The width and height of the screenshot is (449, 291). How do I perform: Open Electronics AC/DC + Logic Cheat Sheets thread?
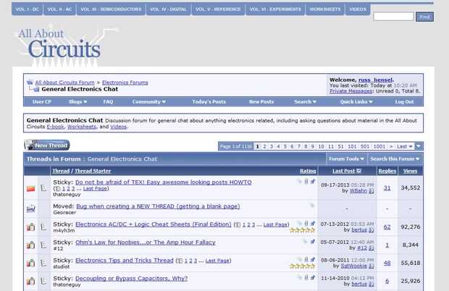pos(154,224)
